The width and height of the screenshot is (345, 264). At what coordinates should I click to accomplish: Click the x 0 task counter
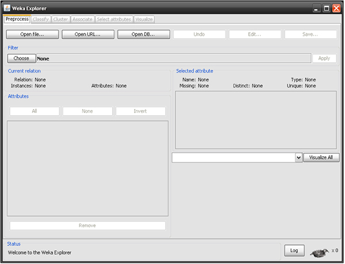(335, 251)
